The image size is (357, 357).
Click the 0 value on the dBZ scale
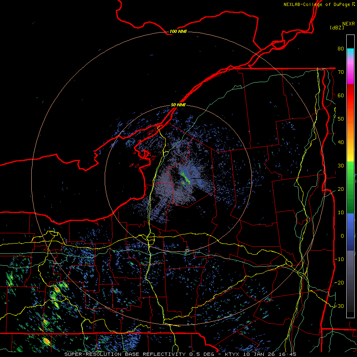pyautogui.click(x=342, y=236)
